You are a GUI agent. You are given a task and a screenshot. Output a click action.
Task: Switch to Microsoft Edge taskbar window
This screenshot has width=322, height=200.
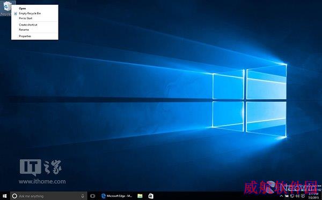(117, 196)
